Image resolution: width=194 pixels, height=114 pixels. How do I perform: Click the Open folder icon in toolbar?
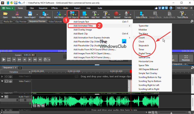tap(5, 14)
